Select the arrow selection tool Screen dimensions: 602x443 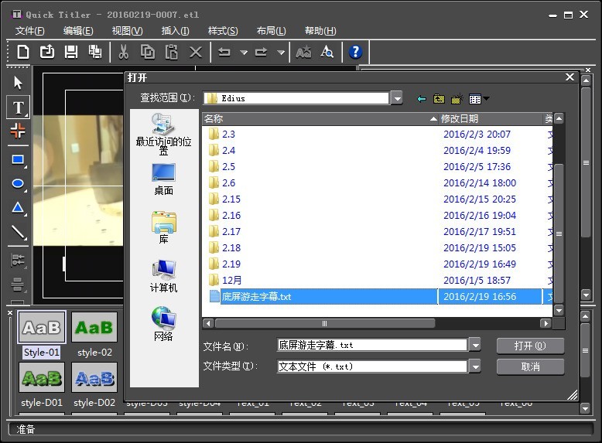[19, 83]
